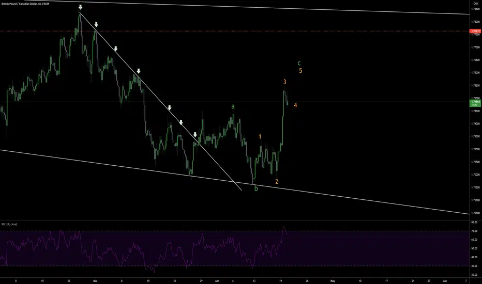Click the 1.74000 price axis label
This screenshot has width=482, height=284.
(x=475, y=124)
